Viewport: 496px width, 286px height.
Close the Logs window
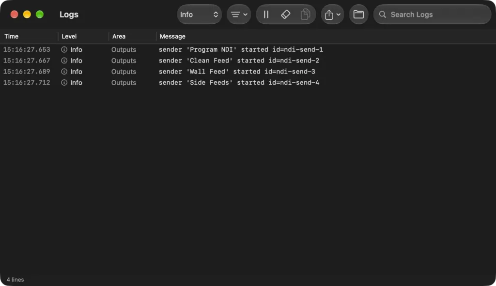pos(14,15)
